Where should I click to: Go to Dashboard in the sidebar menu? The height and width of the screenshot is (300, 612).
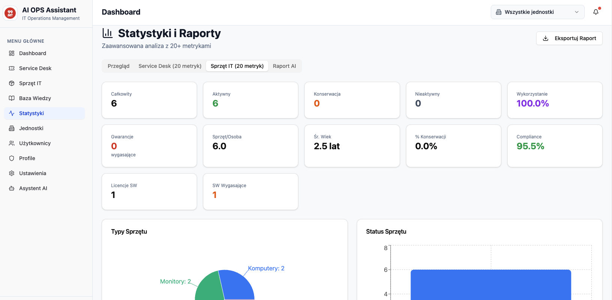[x=33, y=53]
